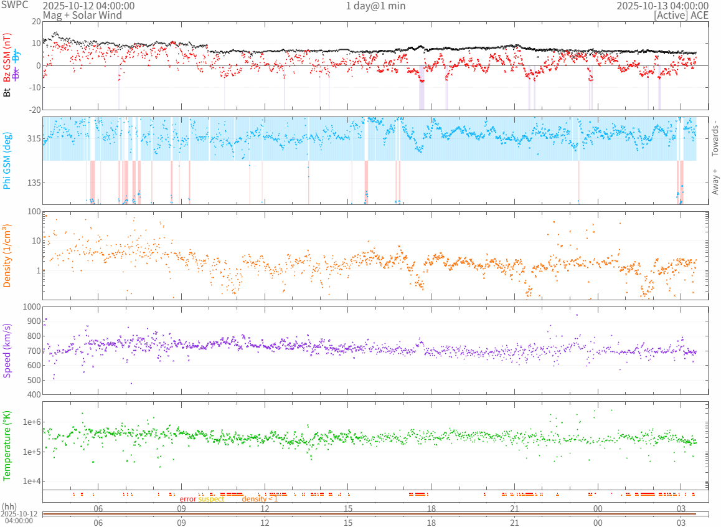721x527 pixels.
Task: Click the SWPC label in top corner
Action: click(14, 6)
